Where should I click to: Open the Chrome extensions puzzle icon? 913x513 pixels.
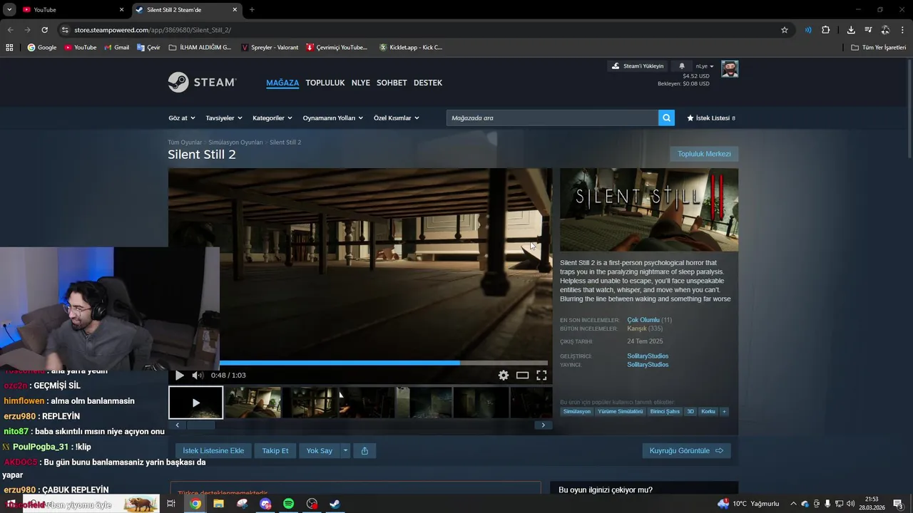pos(826,30)
